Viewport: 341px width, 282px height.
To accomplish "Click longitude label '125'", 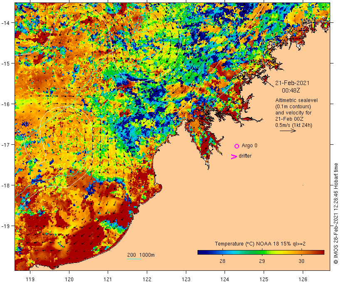I will click(264, 279).
